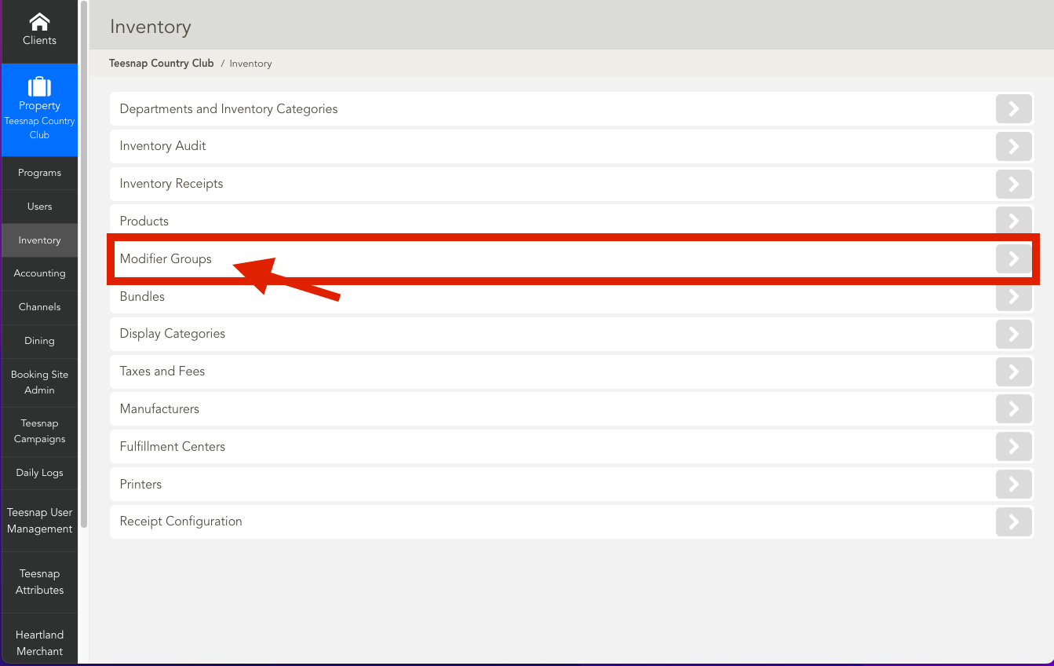1054x666 pixels.
Task: Open the Clients home icon
Action: tap(39, 21)
